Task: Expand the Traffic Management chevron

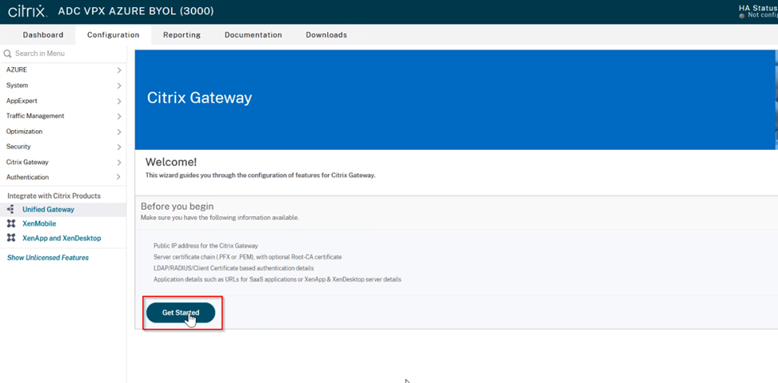Action: tap(119, 116)
